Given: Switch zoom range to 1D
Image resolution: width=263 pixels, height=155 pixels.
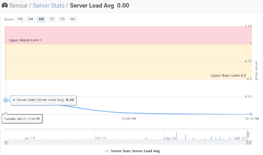Looking at the screenshot, I should [52, 19].
